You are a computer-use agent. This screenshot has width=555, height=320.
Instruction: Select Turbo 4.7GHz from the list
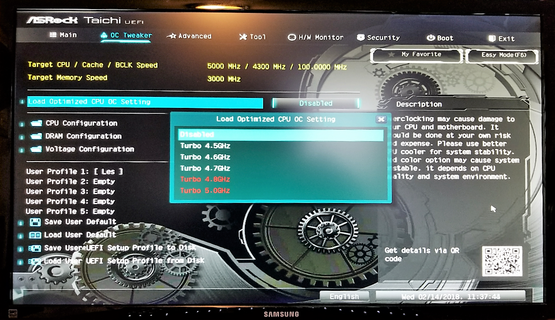(x=205, y=168)
